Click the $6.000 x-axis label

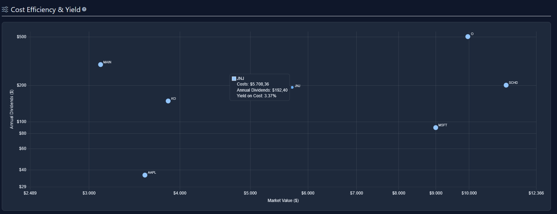pyautogui.click(x=308, y=193)
